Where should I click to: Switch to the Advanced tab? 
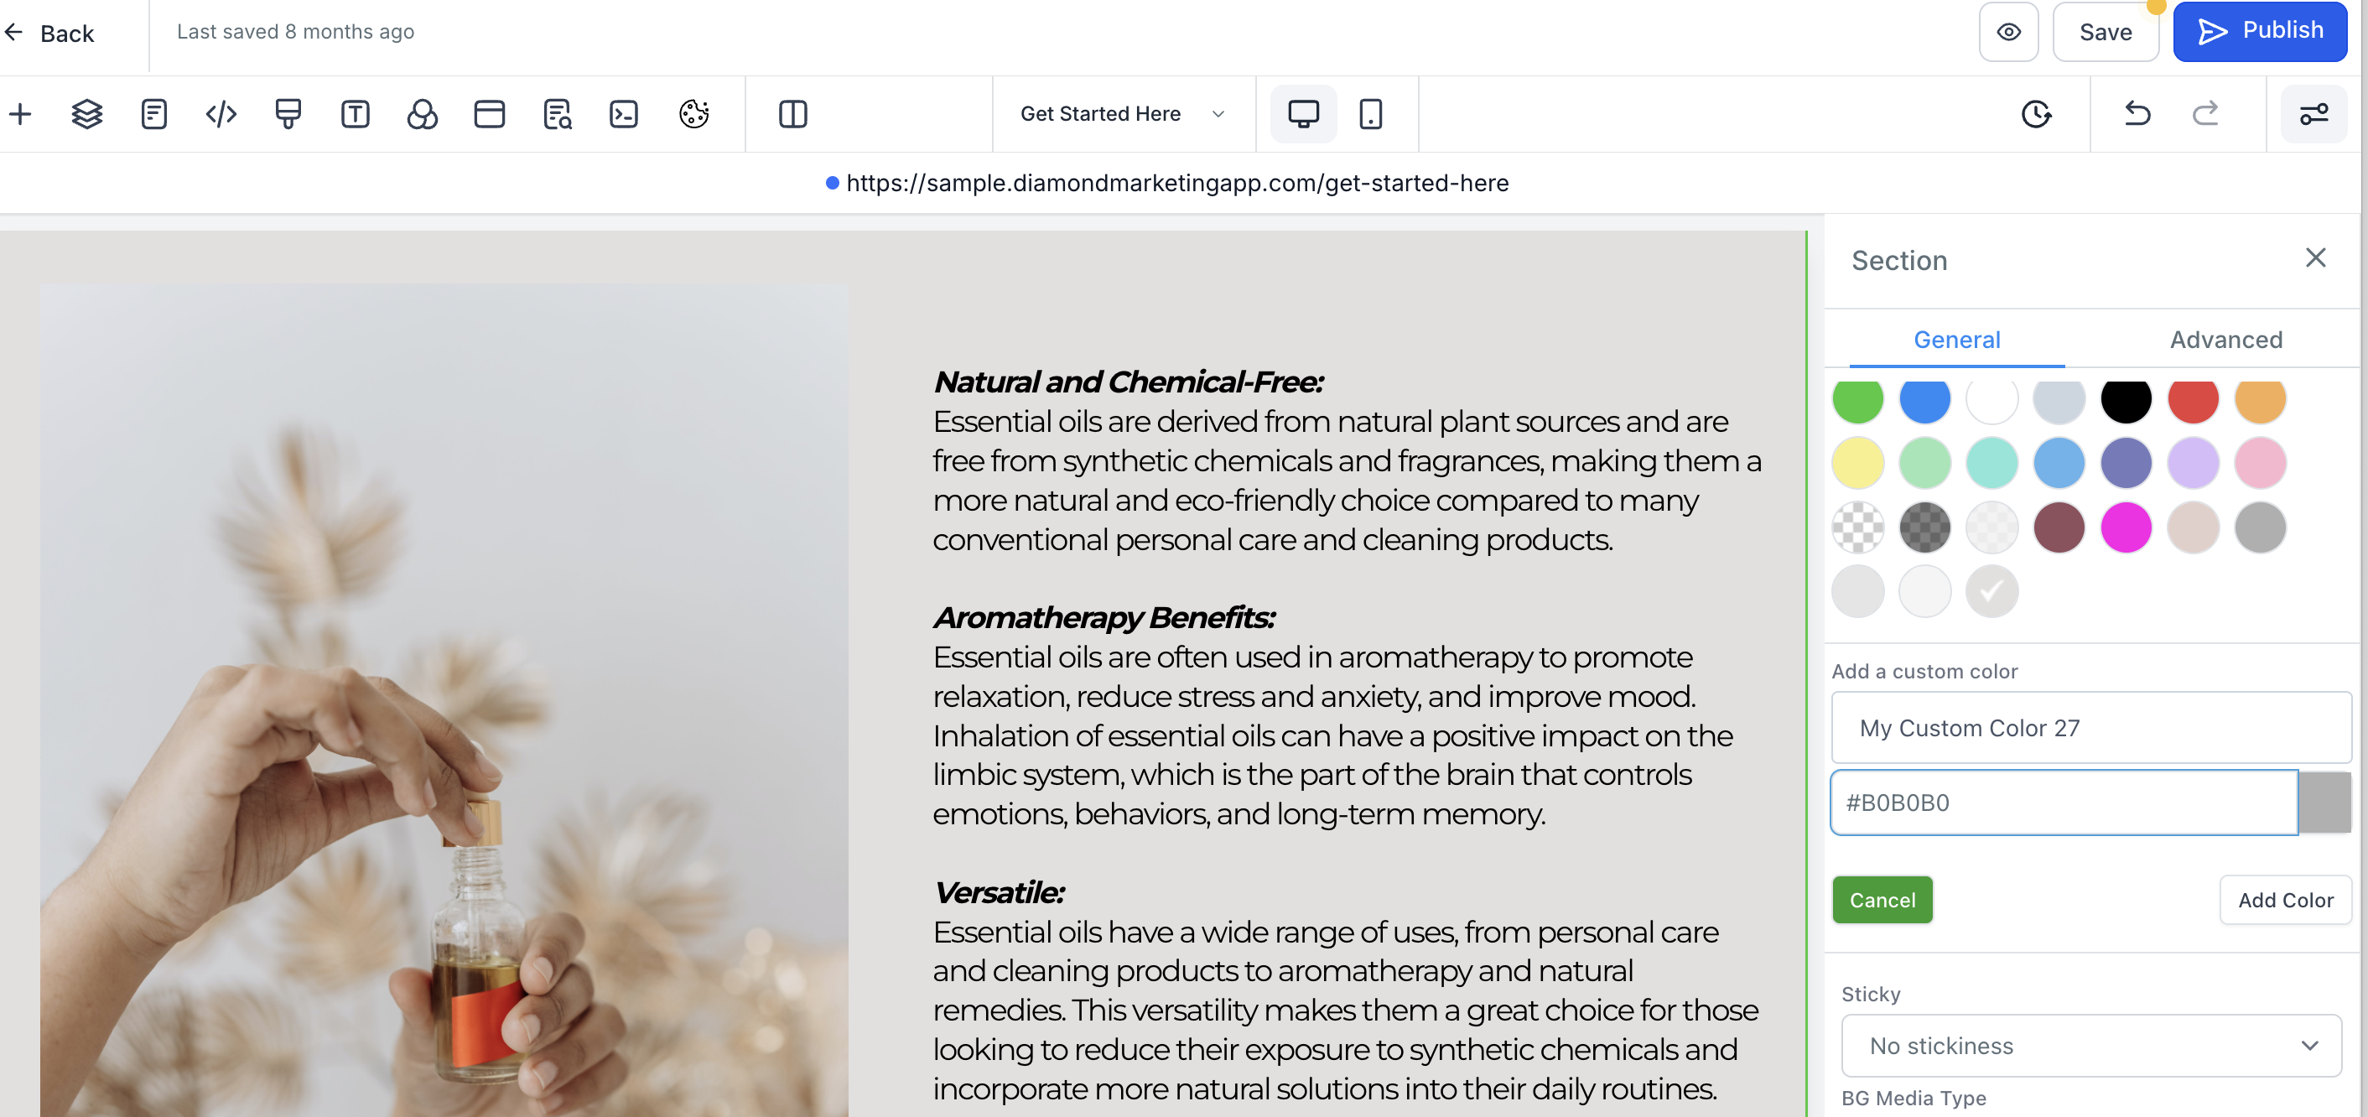coord(2225,340)
